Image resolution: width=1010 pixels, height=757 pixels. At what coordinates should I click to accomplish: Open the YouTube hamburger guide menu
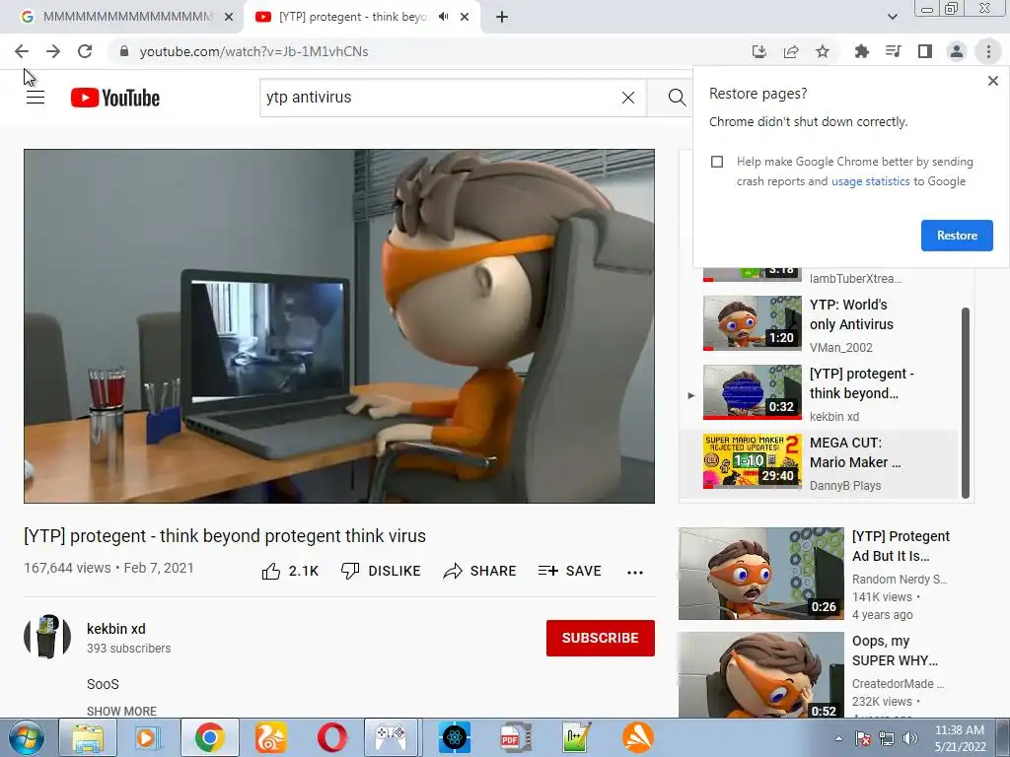(x=36, y=98)
